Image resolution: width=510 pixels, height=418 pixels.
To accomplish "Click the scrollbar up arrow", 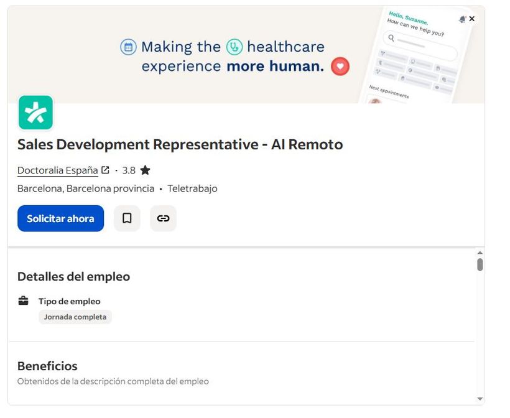I will 480,253.
